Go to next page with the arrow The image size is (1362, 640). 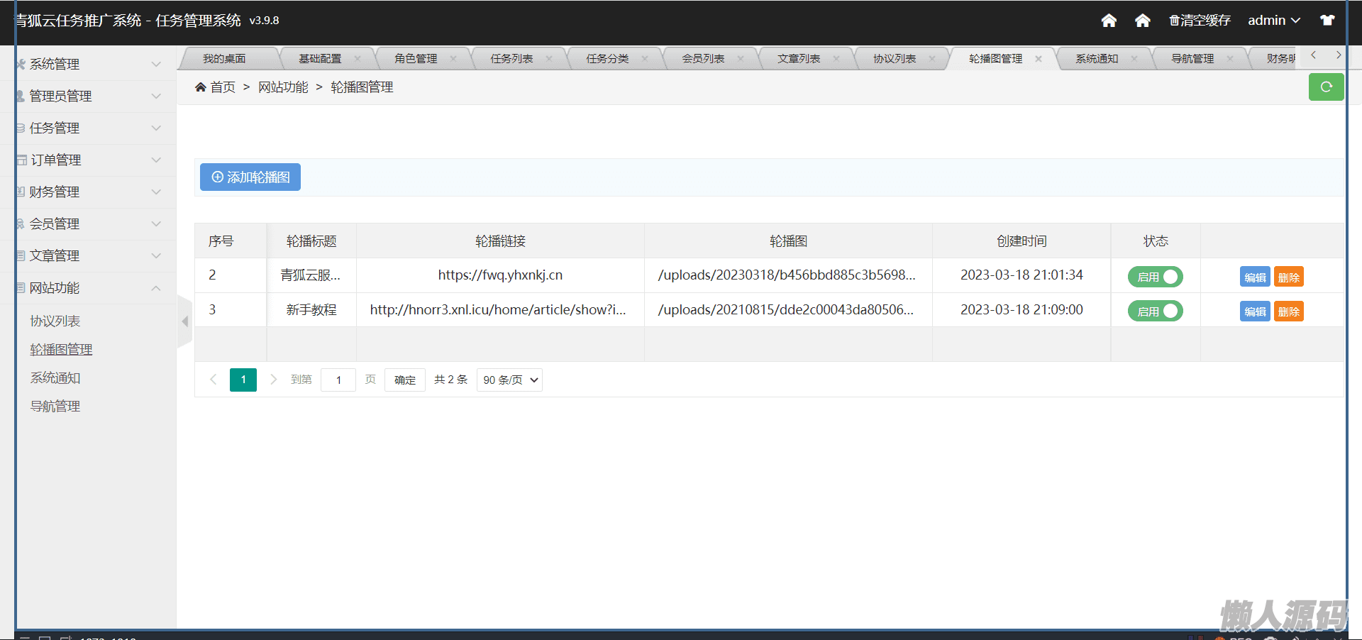click(x=273, y=380)
